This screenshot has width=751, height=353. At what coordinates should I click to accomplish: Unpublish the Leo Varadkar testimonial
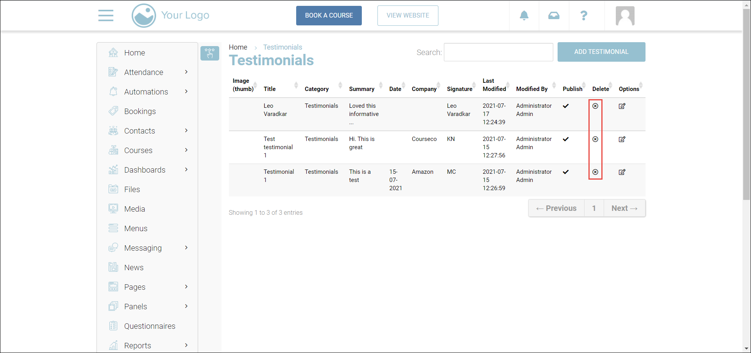click(x=566, y=106)
